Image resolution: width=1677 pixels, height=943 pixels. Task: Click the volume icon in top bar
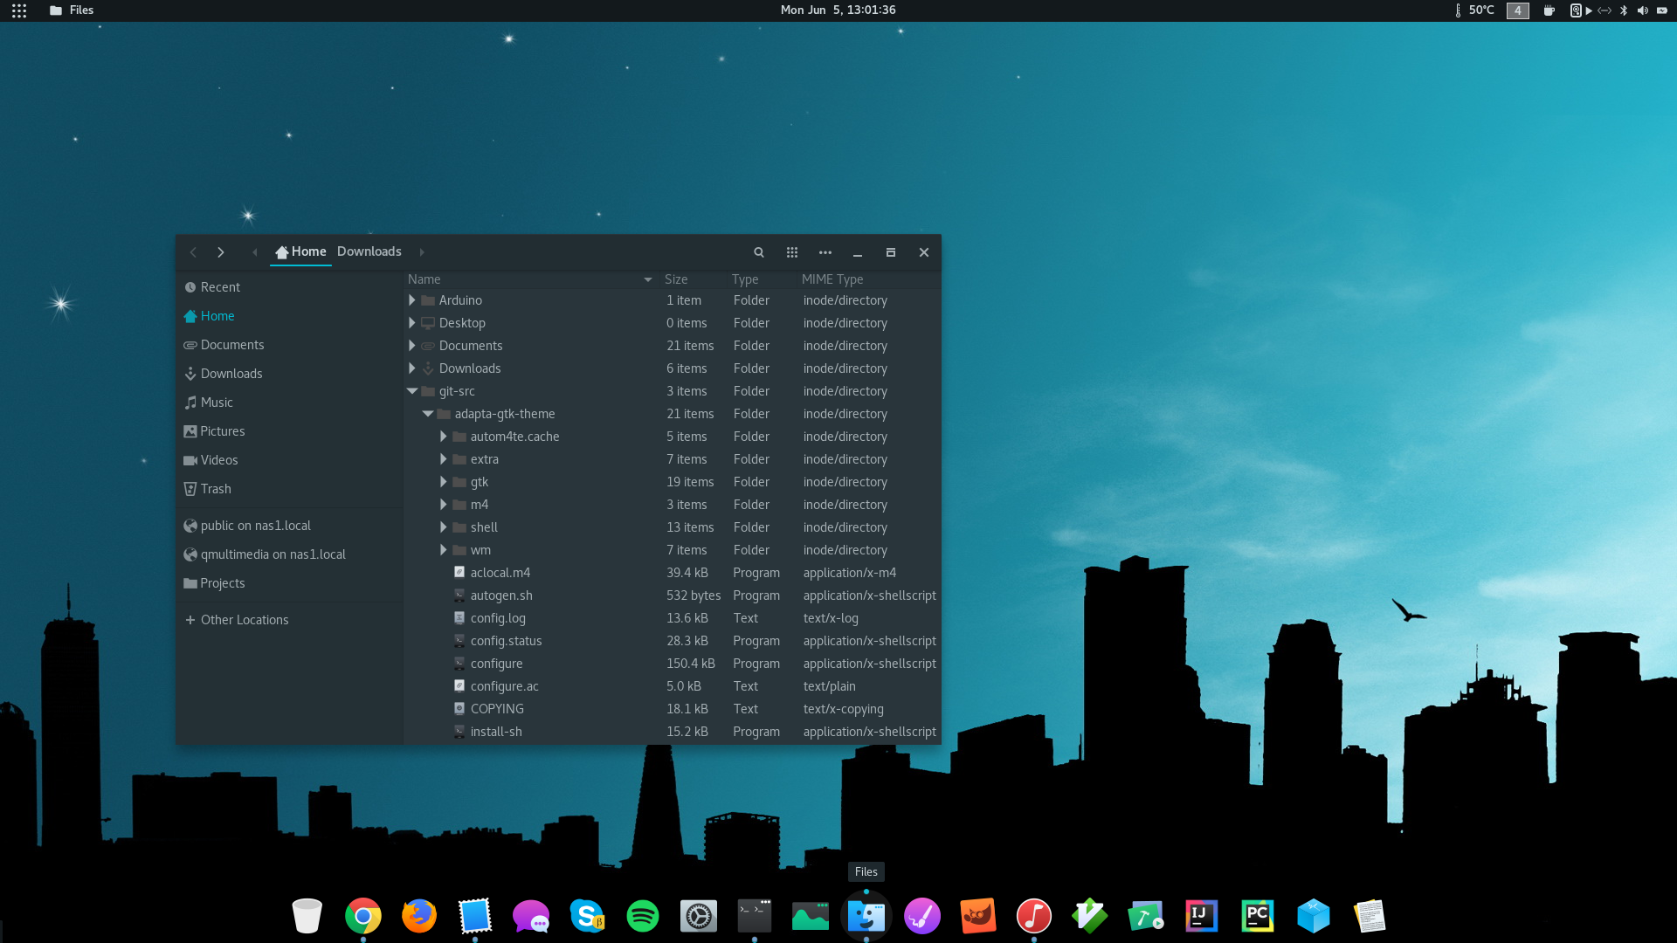(1642, 10)
